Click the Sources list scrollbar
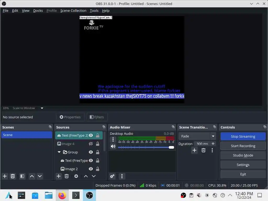This screenshot has height=201, width=268. (104, 142)
